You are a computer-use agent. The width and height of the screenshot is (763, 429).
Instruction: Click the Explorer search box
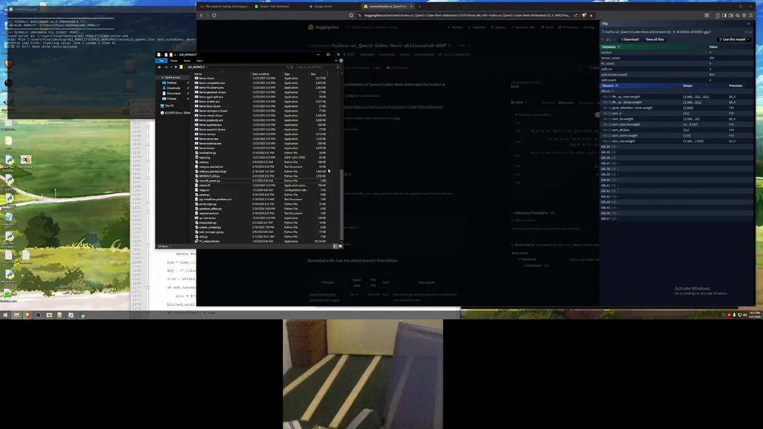[x=318, y=67]
